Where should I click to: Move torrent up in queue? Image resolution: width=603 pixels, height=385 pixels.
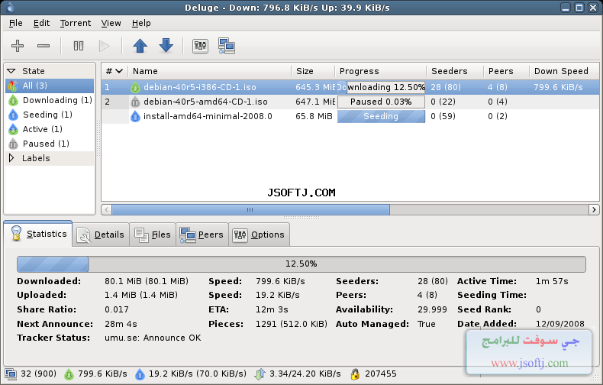pyautogui.click(x=140, y=46)
